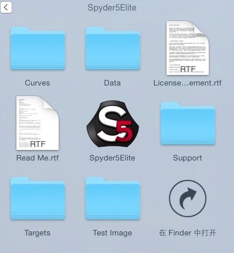
Task: Open the Targets folder icon
Action: [x=38, y=199]
